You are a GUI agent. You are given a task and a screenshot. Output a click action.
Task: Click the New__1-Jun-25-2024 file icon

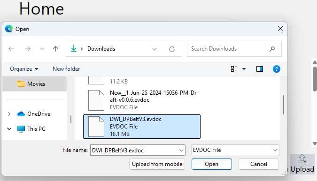(x=96, y=100)
